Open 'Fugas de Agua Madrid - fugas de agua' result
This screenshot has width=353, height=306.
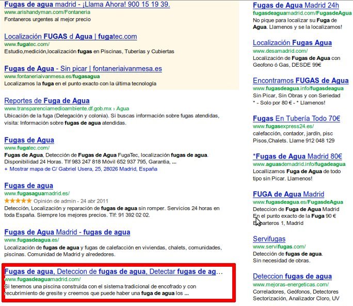point(67,232)
